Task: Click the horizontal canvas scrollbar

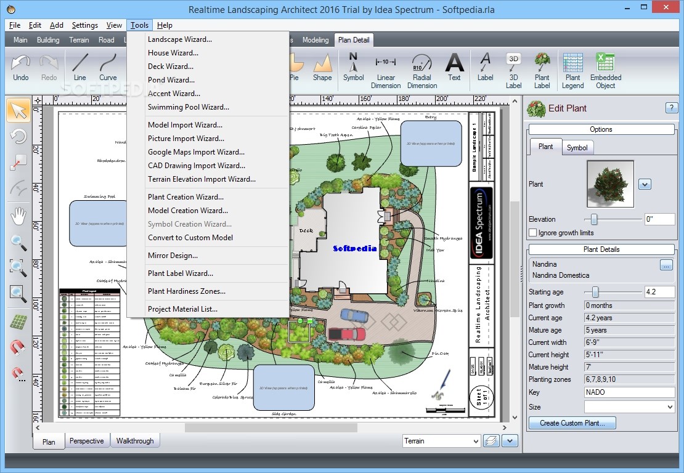Action: click(271, 427)
